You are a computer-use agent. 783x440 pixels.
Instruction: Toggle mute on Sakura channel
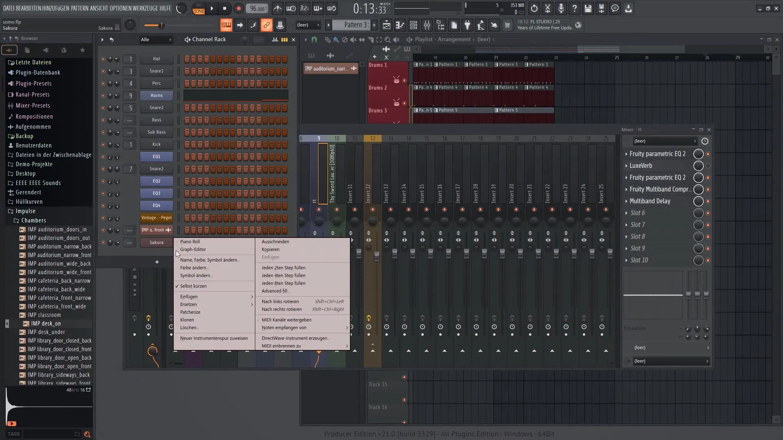click(104, 242)
